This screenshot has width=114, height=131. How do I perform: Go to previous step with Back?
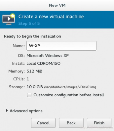[71, 123]
